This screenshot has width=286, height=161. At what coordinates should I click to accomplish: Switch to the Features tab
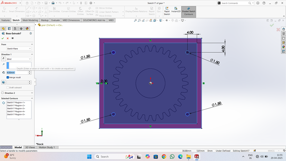pyautogui.click(x=6, y=20)
